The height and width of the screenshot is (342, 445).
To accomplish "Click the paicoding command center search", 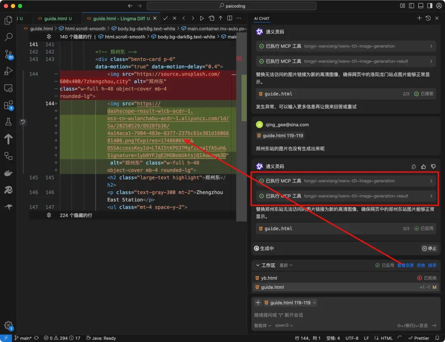I will click(232, 6).
